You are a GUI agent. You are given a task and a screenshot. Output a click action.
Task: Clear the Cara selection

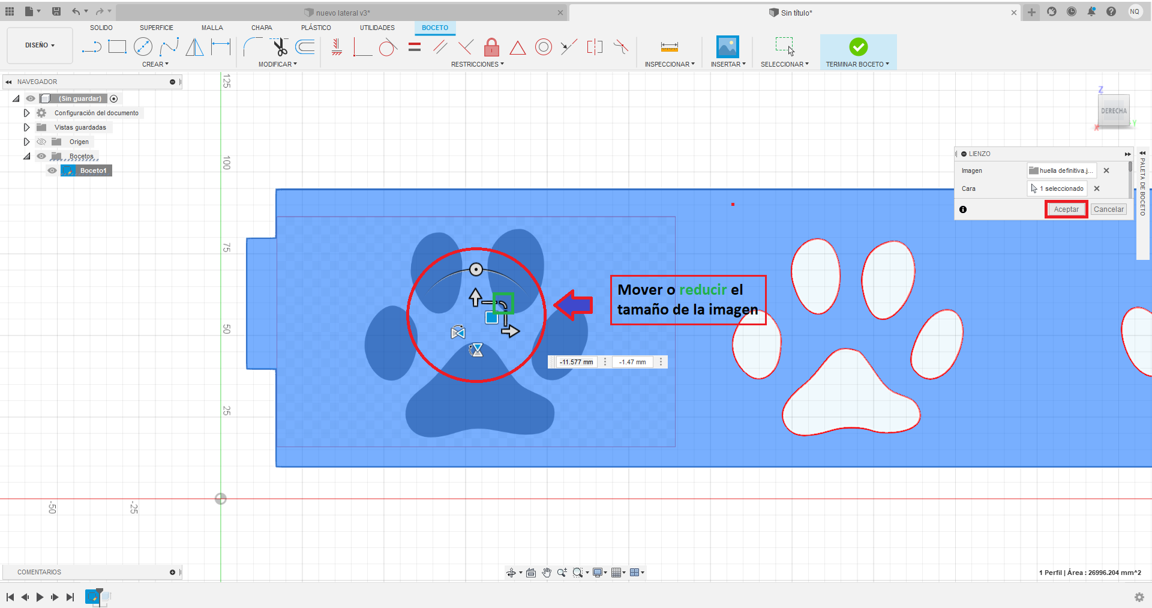click(1097, 188)
